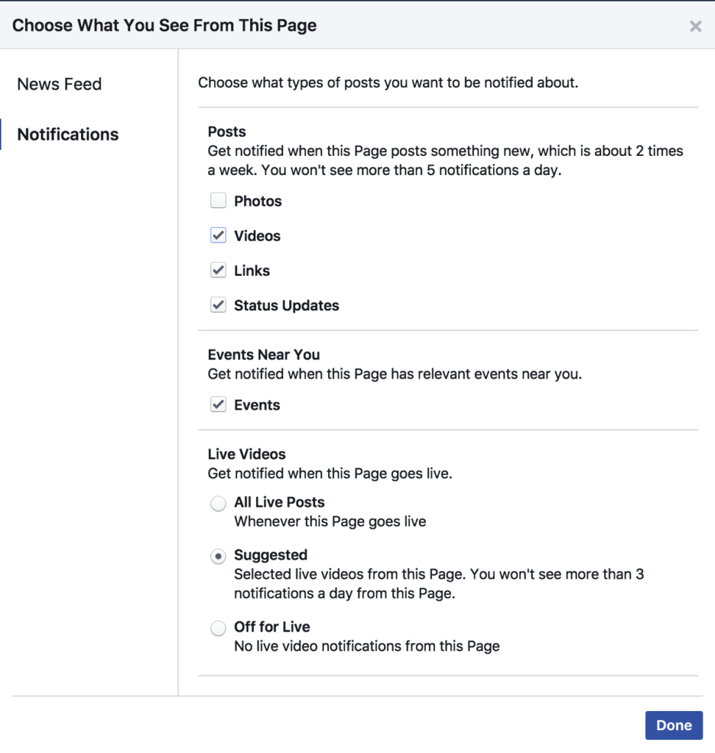
Task: Select the All Live Posts radio button
Action: (218, 504)
